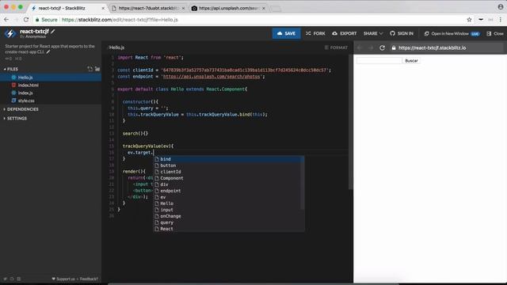Click the Buscar button in preview
The image size is (507, 285).
(411, 61)
